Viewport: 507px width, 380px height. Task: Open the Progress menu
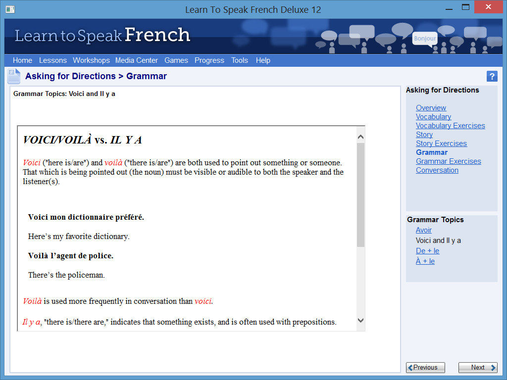point(209,60)
